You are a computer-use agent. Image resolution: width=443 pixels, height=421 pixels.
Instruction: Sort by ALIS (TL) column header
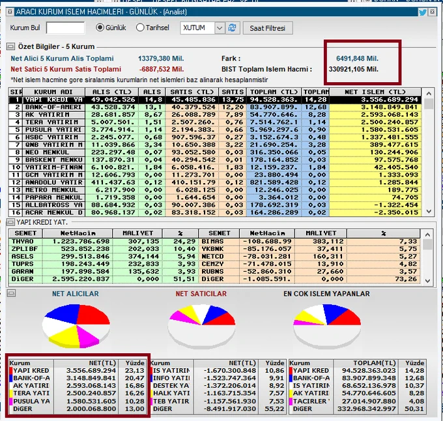click(112, 92)
